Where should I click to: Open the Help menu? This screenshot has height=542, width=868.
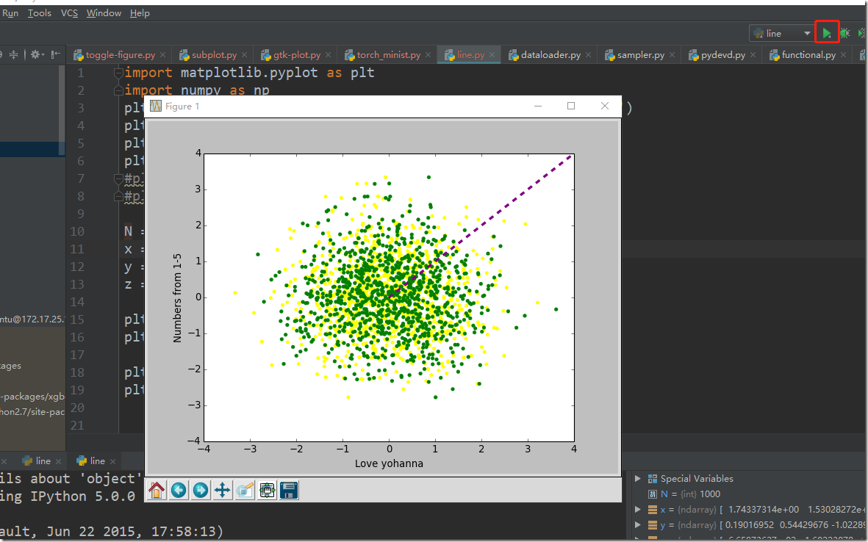(140, 12)
